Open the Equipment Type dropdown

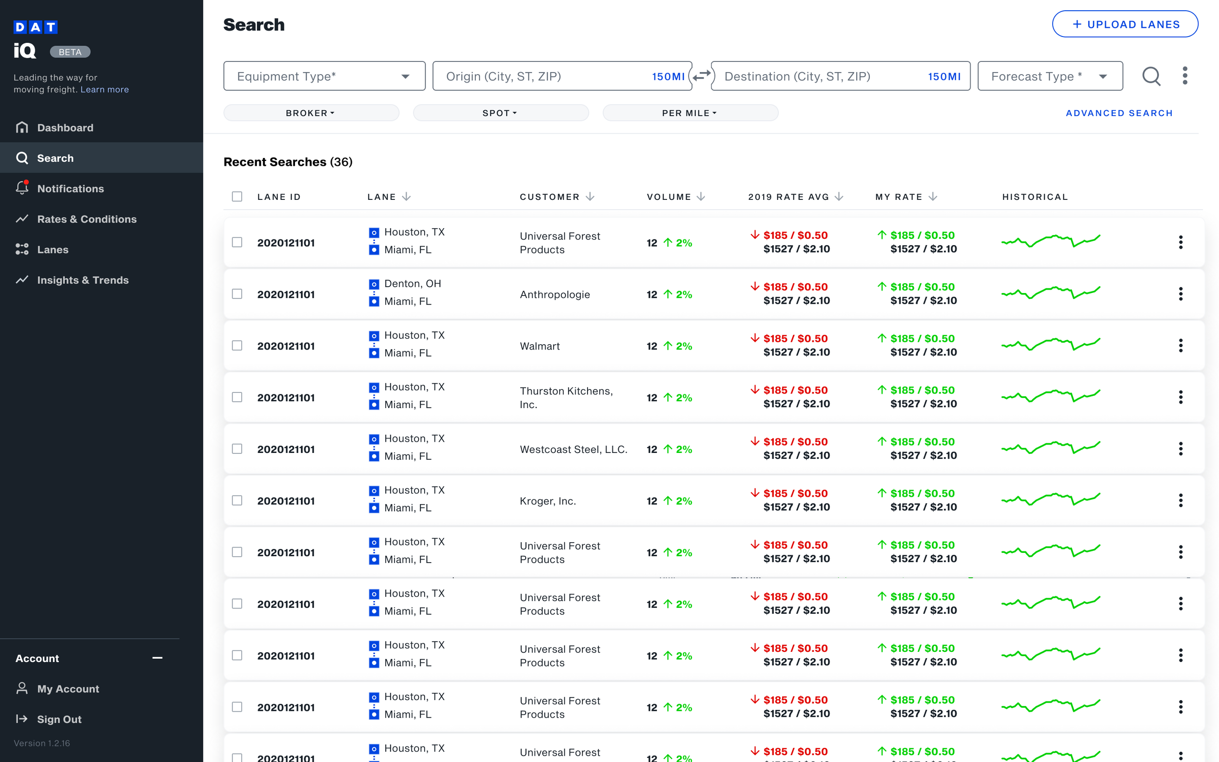point(324,76)
